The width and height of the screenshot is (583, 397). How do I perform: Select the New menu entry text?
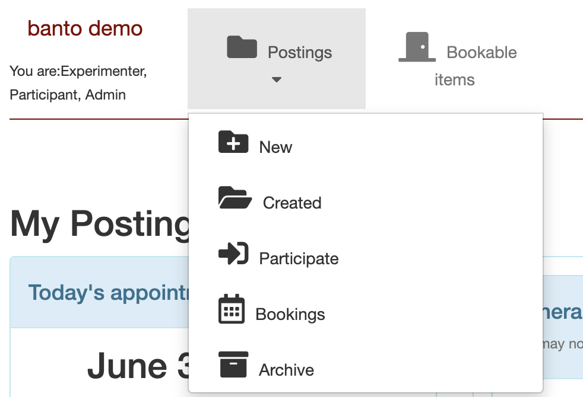[275, 147]
